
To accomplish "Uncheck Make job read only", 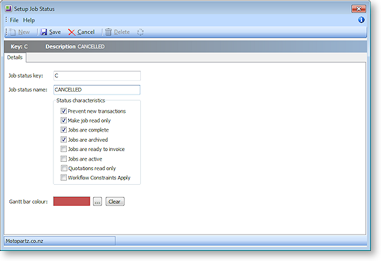I will [63, 120].
